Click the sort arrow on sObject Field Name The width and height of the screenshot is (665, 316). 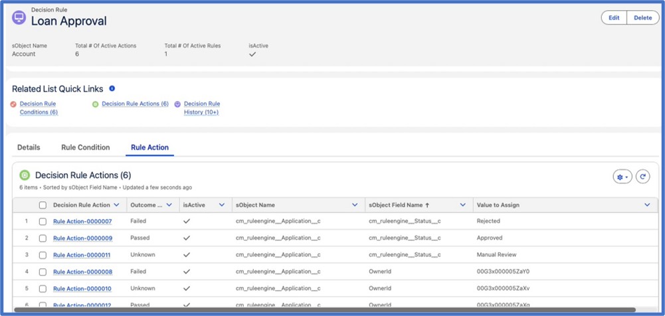427,205
